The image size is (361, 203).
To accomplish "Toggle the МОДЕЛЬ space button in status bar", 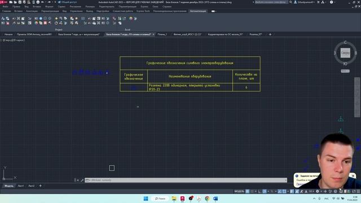I will coord(239,191).
